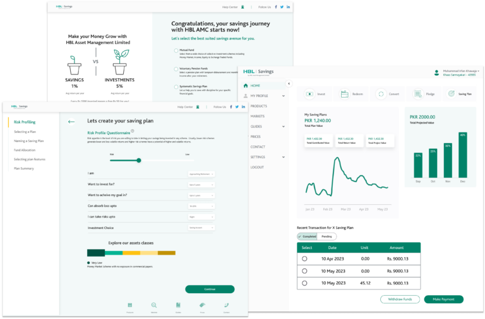Click LinkedIn icon on the questionnaire page header
The height and width of the screenshot is (319, 485).
(243, 107)
